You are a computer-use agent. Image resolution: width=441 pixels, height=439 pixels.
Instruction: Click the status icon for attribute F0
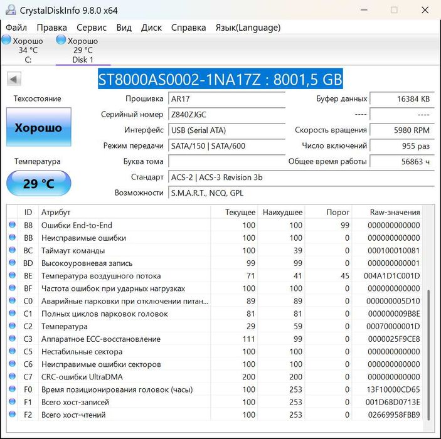pyautogui.click(x=12, y=389)
